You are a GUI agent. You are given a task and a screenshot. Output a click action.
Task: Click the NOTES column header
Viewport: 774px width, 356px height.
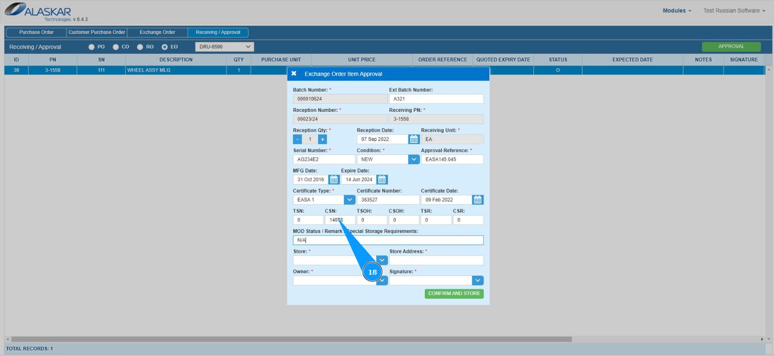tap(703, 60)
